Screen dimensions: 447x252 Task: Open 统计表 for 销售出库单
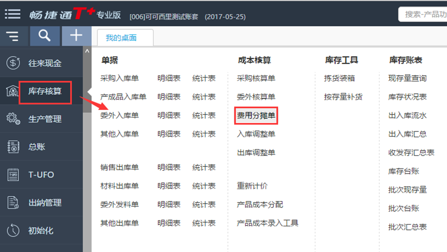[204, 167]
